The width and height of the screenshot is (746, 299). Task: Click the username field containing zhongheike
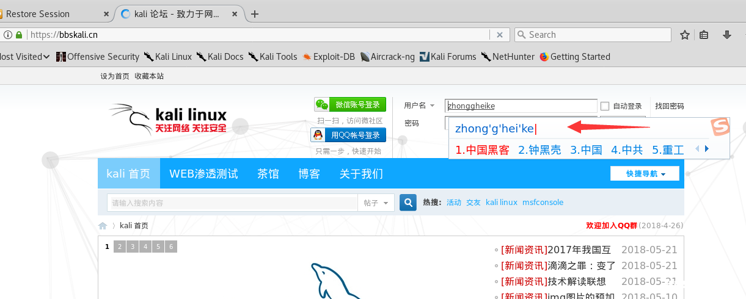[x=521, y=106]
